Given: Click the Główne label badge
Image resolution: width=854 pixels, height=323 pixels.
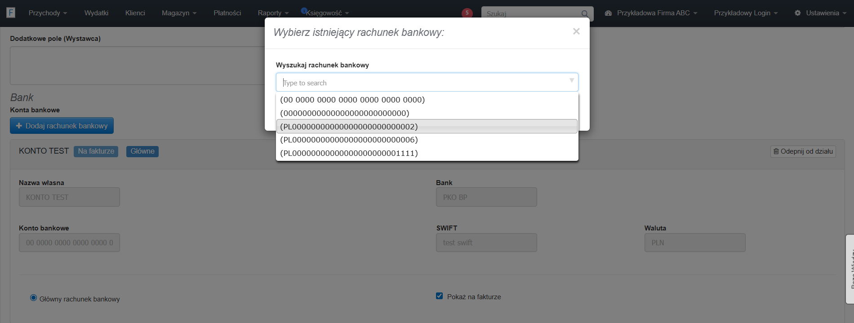Looking at the screenshot, I should click(x=142, y=151).
